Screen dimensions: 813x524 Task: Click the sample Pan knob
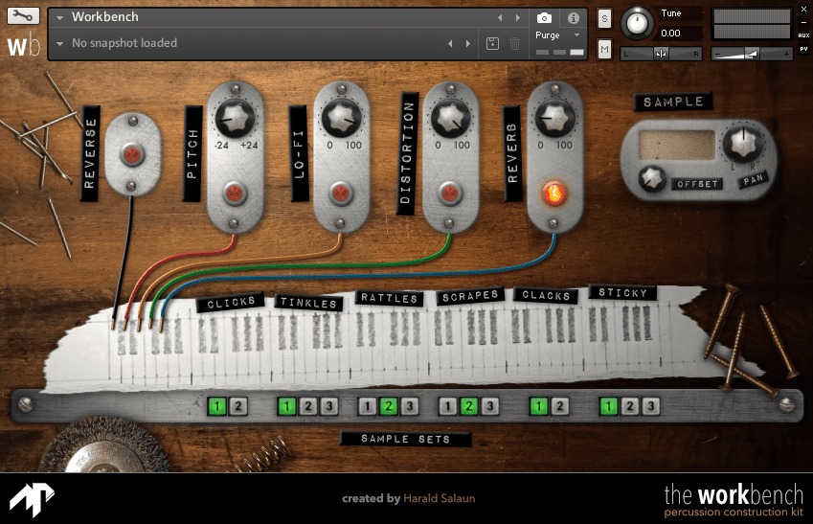coord(743,143)
